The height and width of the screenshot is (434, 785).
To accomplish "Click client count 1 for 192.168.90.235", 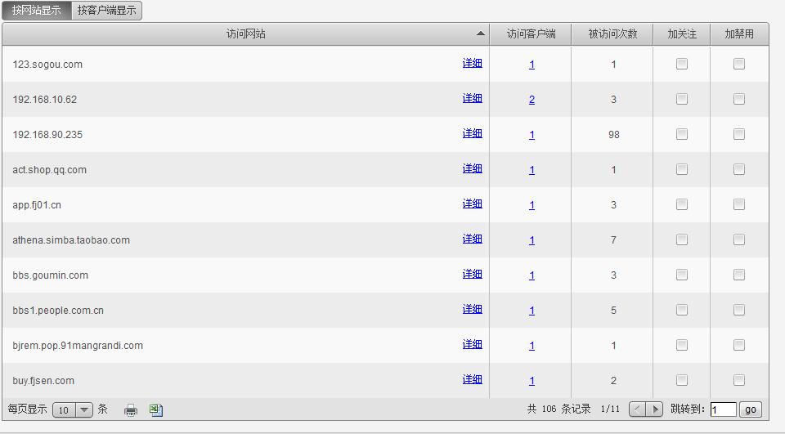I will 532,135.
